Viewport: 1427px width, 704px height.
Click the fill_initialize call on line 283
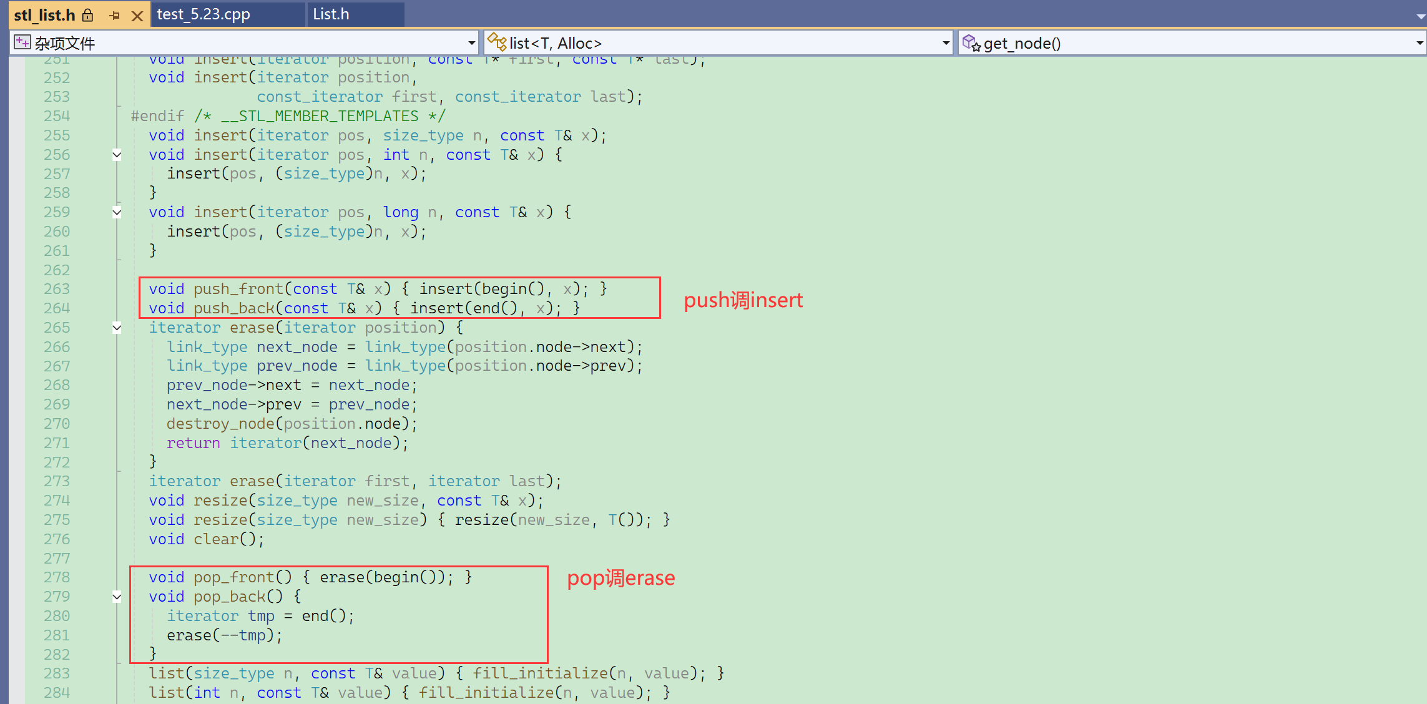pos(540,673)
